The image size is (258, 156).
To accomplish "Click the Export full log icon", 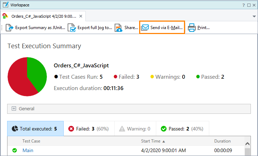I will pyautogui.click(x=72, y=28).
